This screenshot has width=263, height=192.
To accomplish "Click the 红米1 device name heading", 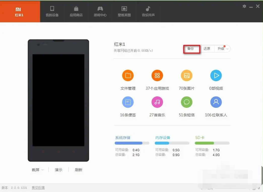I will click(119, 44).
